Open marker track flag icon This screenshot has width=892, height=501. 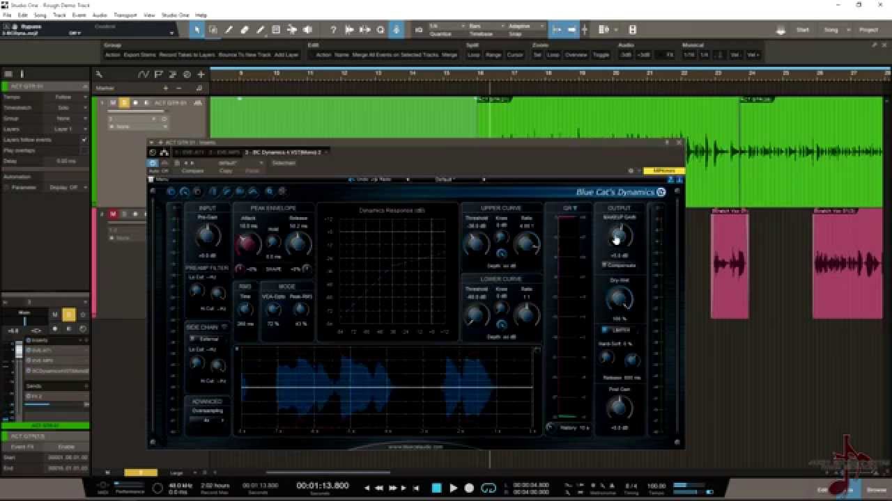click(x=159, y=74)
